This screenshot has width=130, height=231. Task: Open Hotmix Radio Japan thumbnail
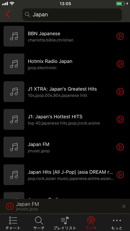tap(14, 64)
